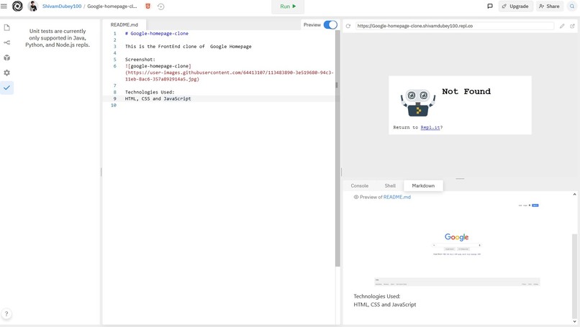The height and width of the screenshot is (327, 580).
Task: Click the Upgrade button
Action: (516, 6)
